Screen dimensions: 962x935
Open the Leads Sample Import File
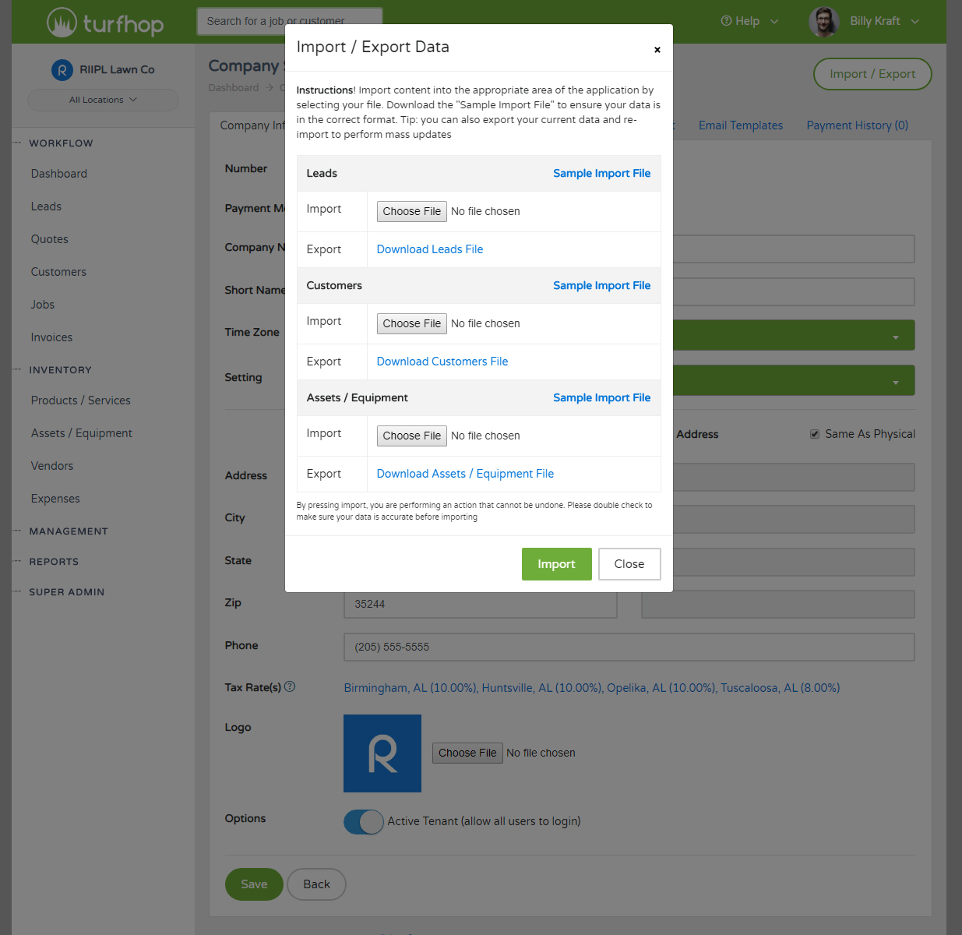click(601, 174)
